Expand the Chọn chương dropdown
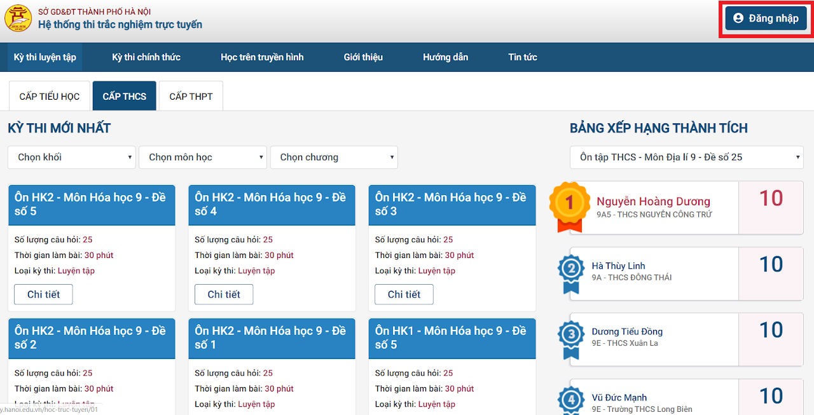 coord(334,157)
